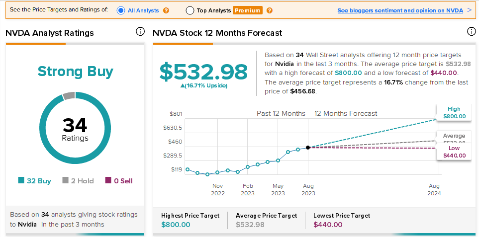This screenshot has width=479, height=237.
Task: Click info icon beside NVDA Analyst Ratings
Action: pyautogui.click(x=140, y=32)
